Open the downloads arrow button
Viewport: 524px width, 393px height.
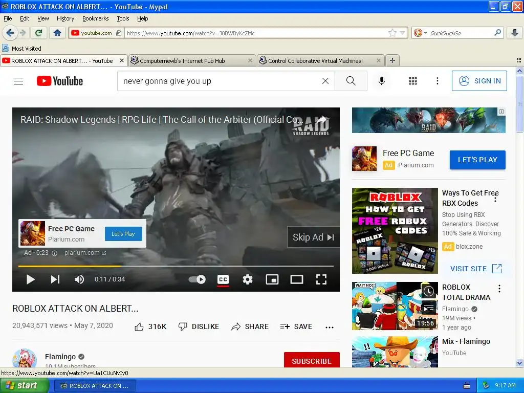point(515,33)
